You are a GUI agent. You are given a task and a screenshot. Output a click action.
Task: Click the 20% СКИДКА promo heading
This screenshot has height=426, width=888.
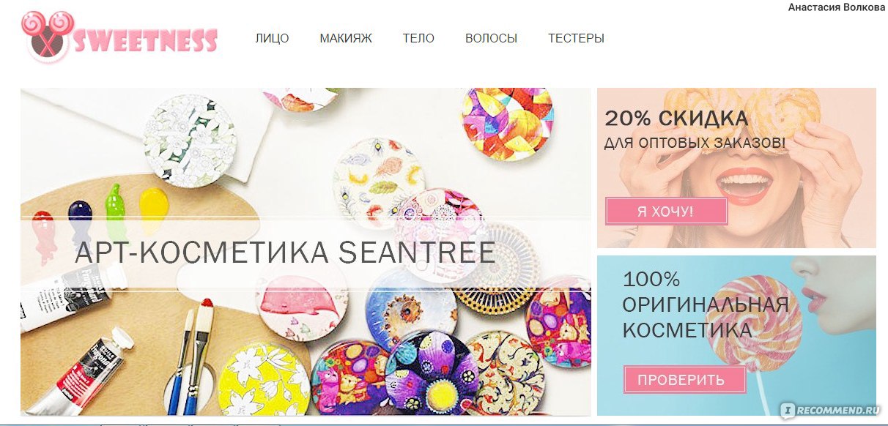tap(676, 119)
